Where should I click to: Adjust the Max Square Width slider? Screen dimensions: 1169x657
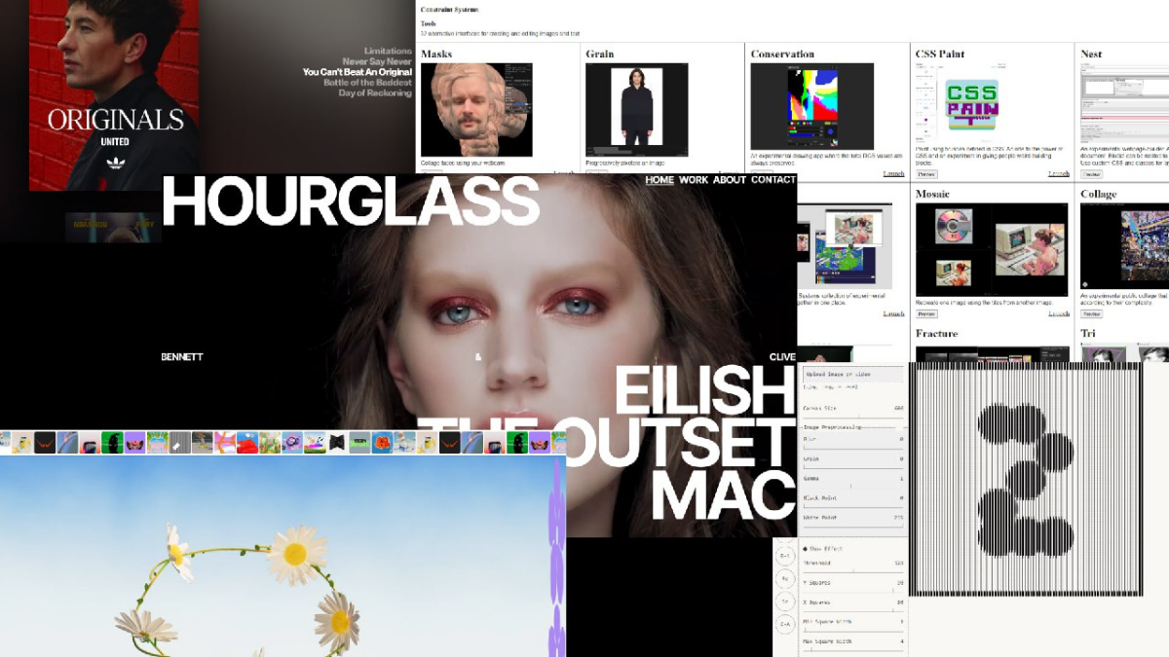click(x=853, y=649)
